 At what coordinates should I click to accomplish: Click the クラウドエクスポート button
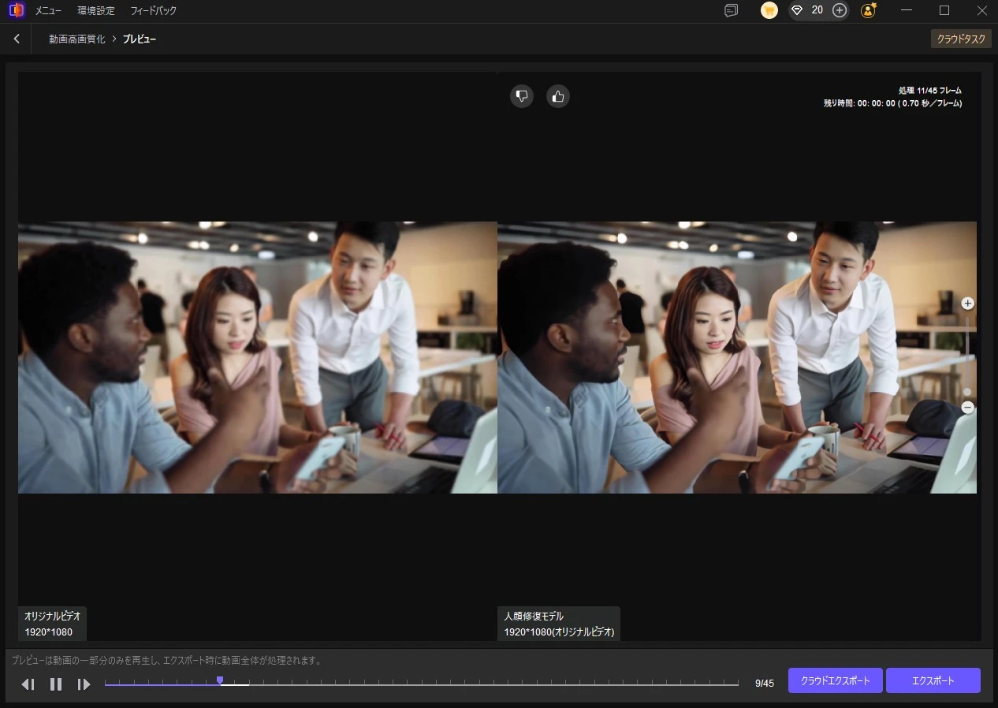click(836, 681)
